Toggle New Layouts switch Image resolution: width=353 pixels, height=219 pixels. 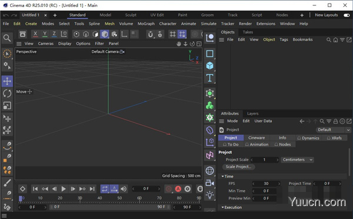(x=347, y=15)
